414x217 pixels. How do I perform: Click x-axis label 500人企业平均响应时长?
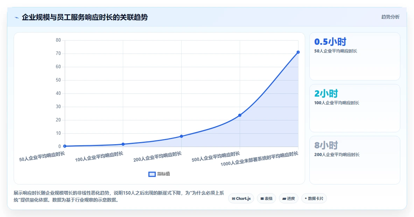(216, 156)
